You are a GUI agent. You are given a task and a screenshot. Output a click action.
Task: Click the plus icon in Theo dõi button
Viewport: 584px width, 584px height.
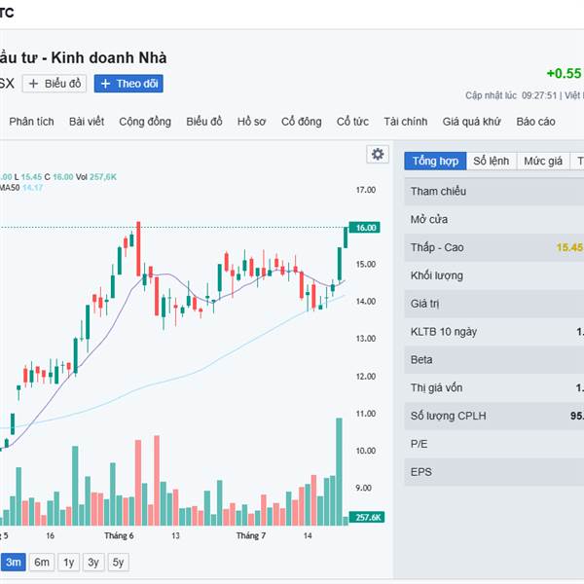tap(105, 84)
